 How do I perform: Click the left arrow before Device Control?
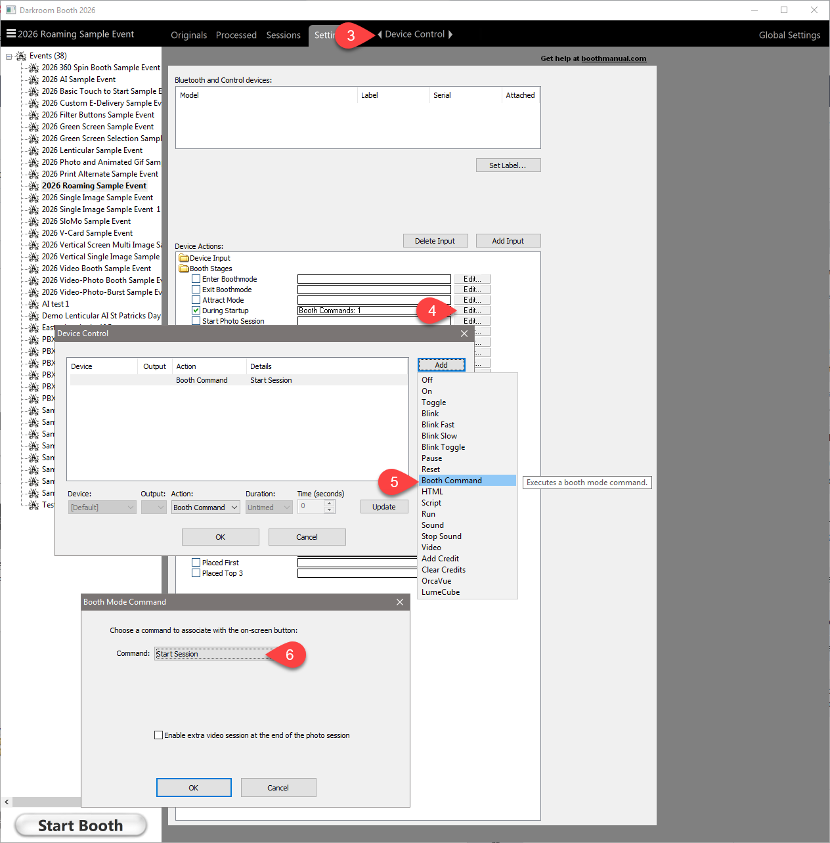tap(380, 34)
